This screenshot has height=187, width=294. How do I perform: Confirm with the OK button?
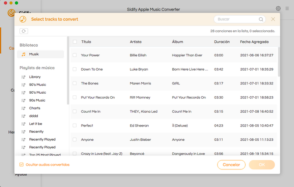click(x=262, y=165)
